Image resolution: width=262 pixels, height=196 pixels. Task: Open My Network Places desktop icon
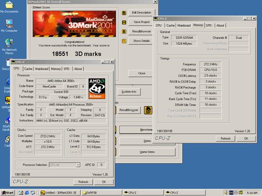(x=9, y=47)
